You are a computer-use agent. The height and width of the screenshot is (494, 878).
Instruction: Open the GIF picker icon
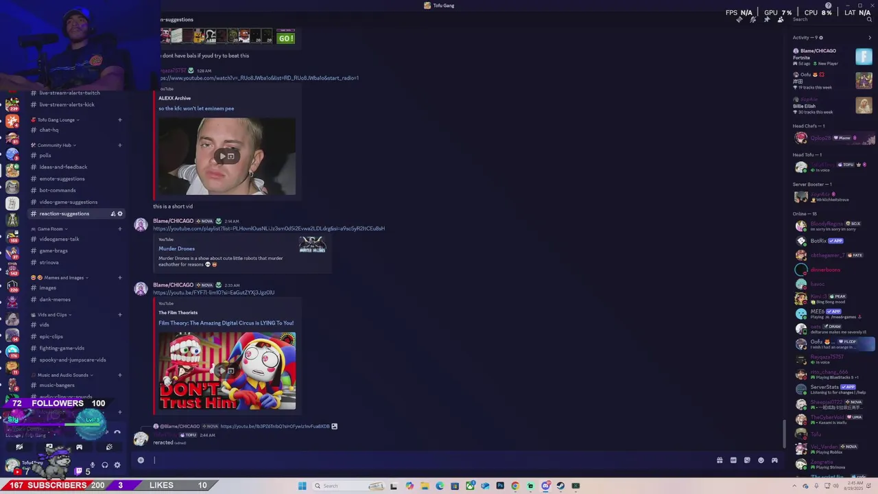(733, 460)
